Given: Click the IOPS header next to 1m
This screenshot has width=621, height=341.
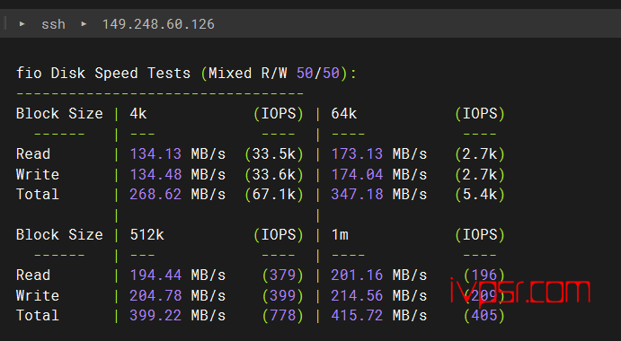Looking at the screenshot, I should (x=480, y=235).
